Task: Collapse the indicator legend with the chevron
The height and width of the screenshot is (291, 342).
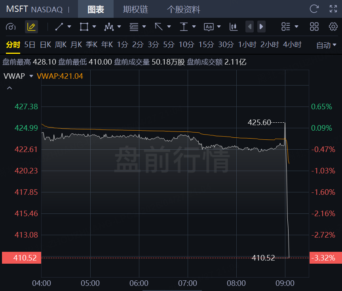Action: click(9, 88)
